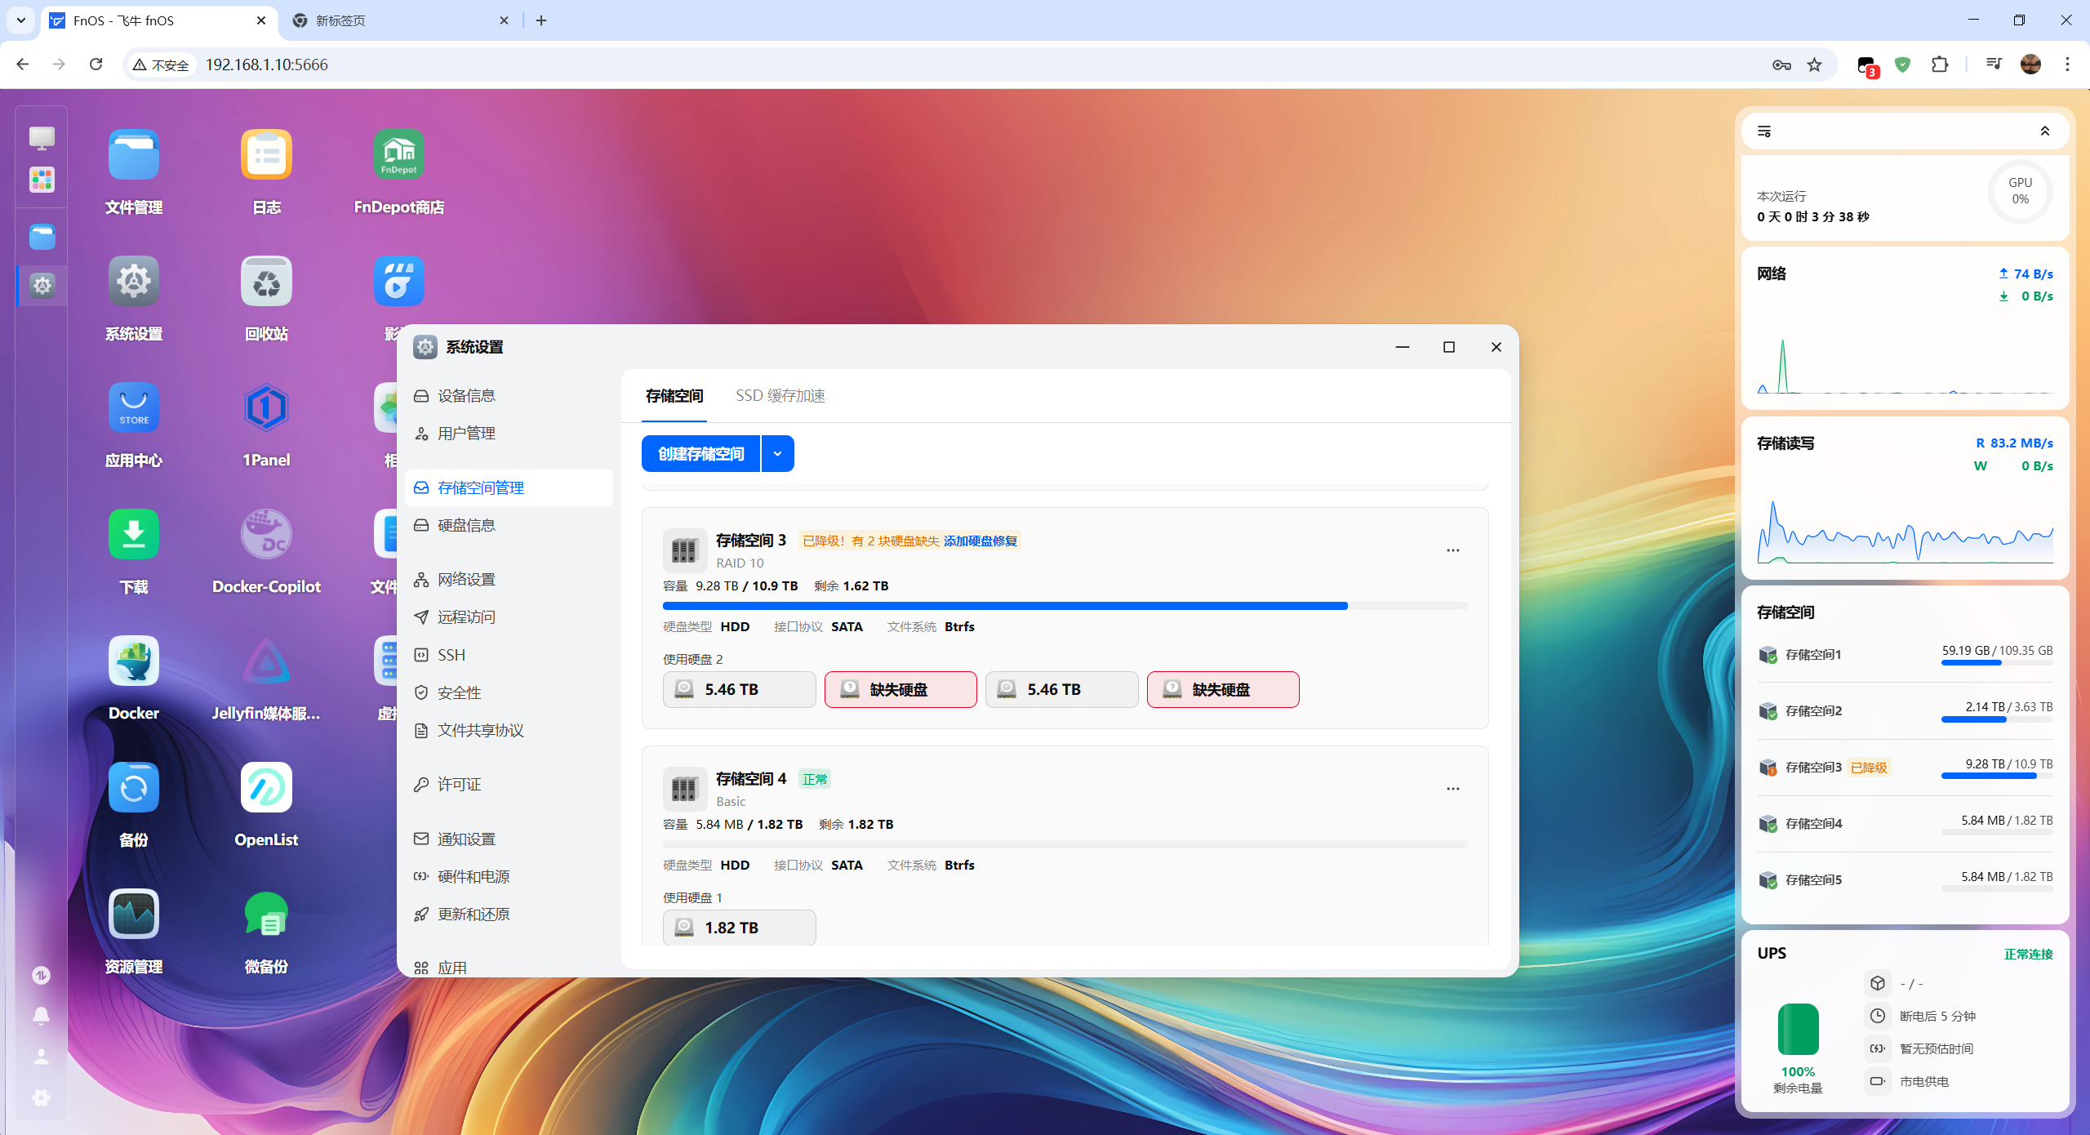Open the 微备份 app icon
This screenshot has width=2090, height=1135.
266,915
